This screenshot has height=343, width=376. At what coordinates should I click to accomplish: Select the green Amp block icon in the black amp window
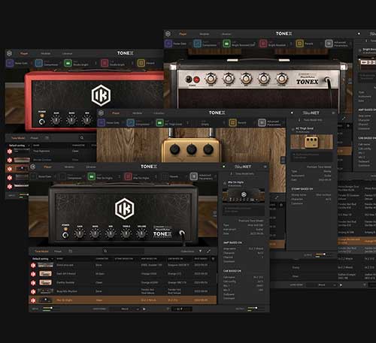(x=92, y=176)
